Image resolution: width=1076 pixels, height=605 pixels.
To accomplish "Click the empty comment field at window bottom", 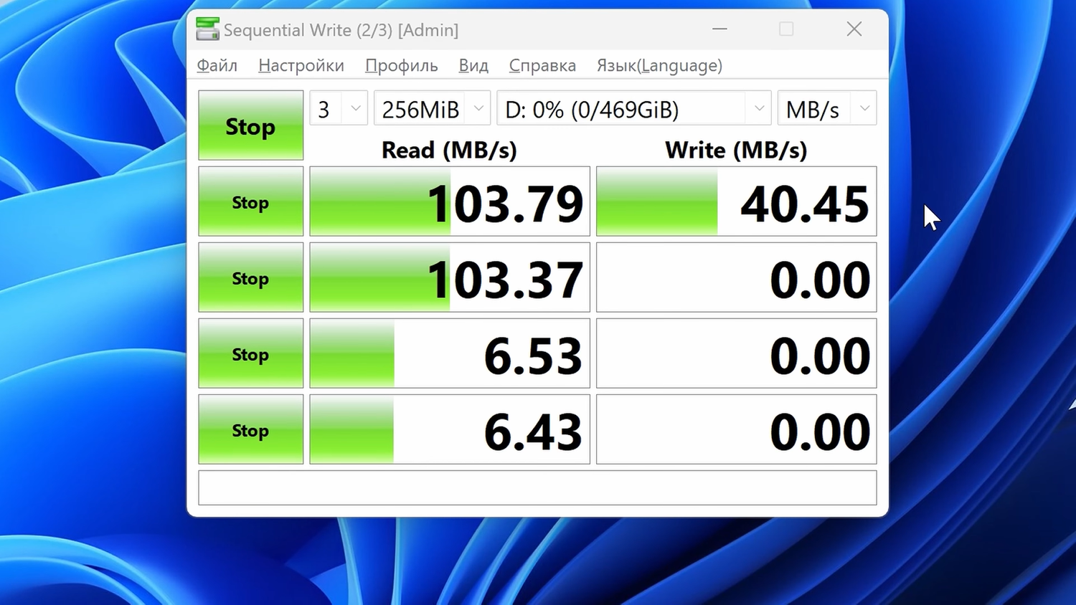I will (537, 487).
